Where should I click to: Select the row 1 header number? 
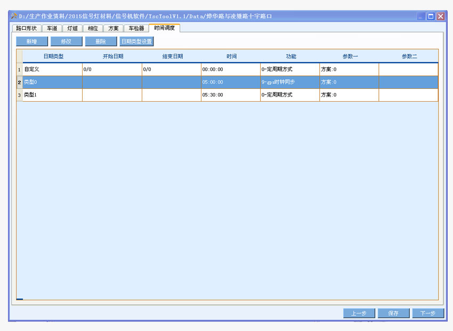click(x=20, y=70)
